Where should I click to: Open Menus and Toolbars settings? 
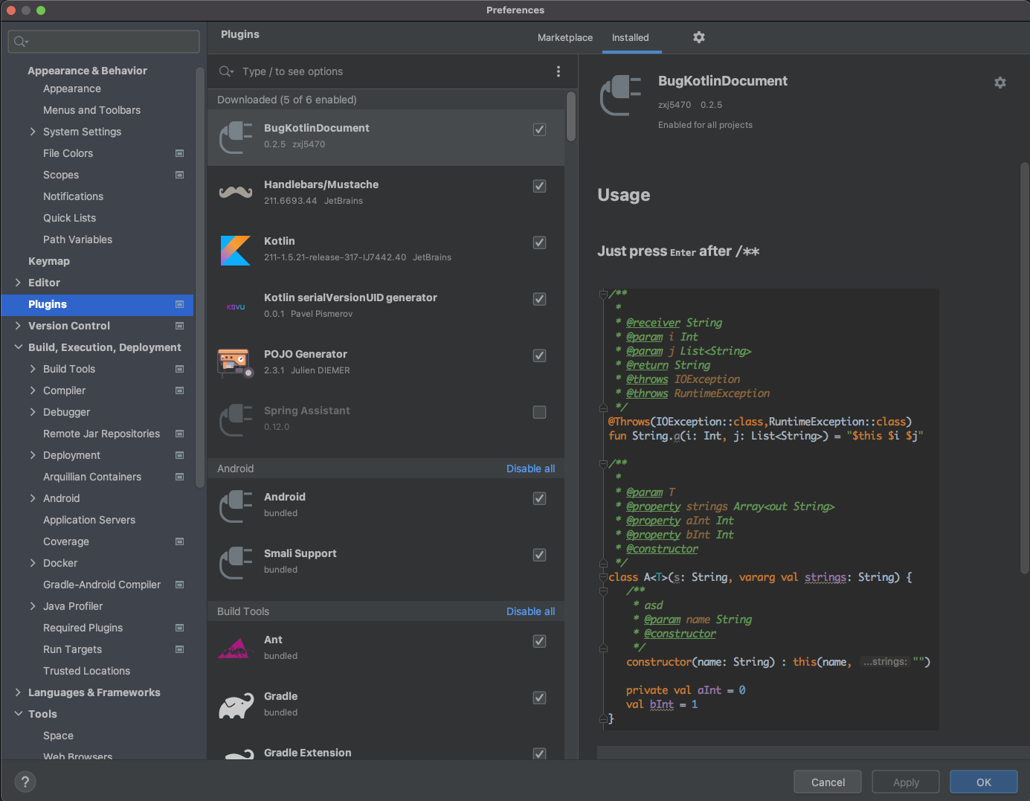[91, 110]
